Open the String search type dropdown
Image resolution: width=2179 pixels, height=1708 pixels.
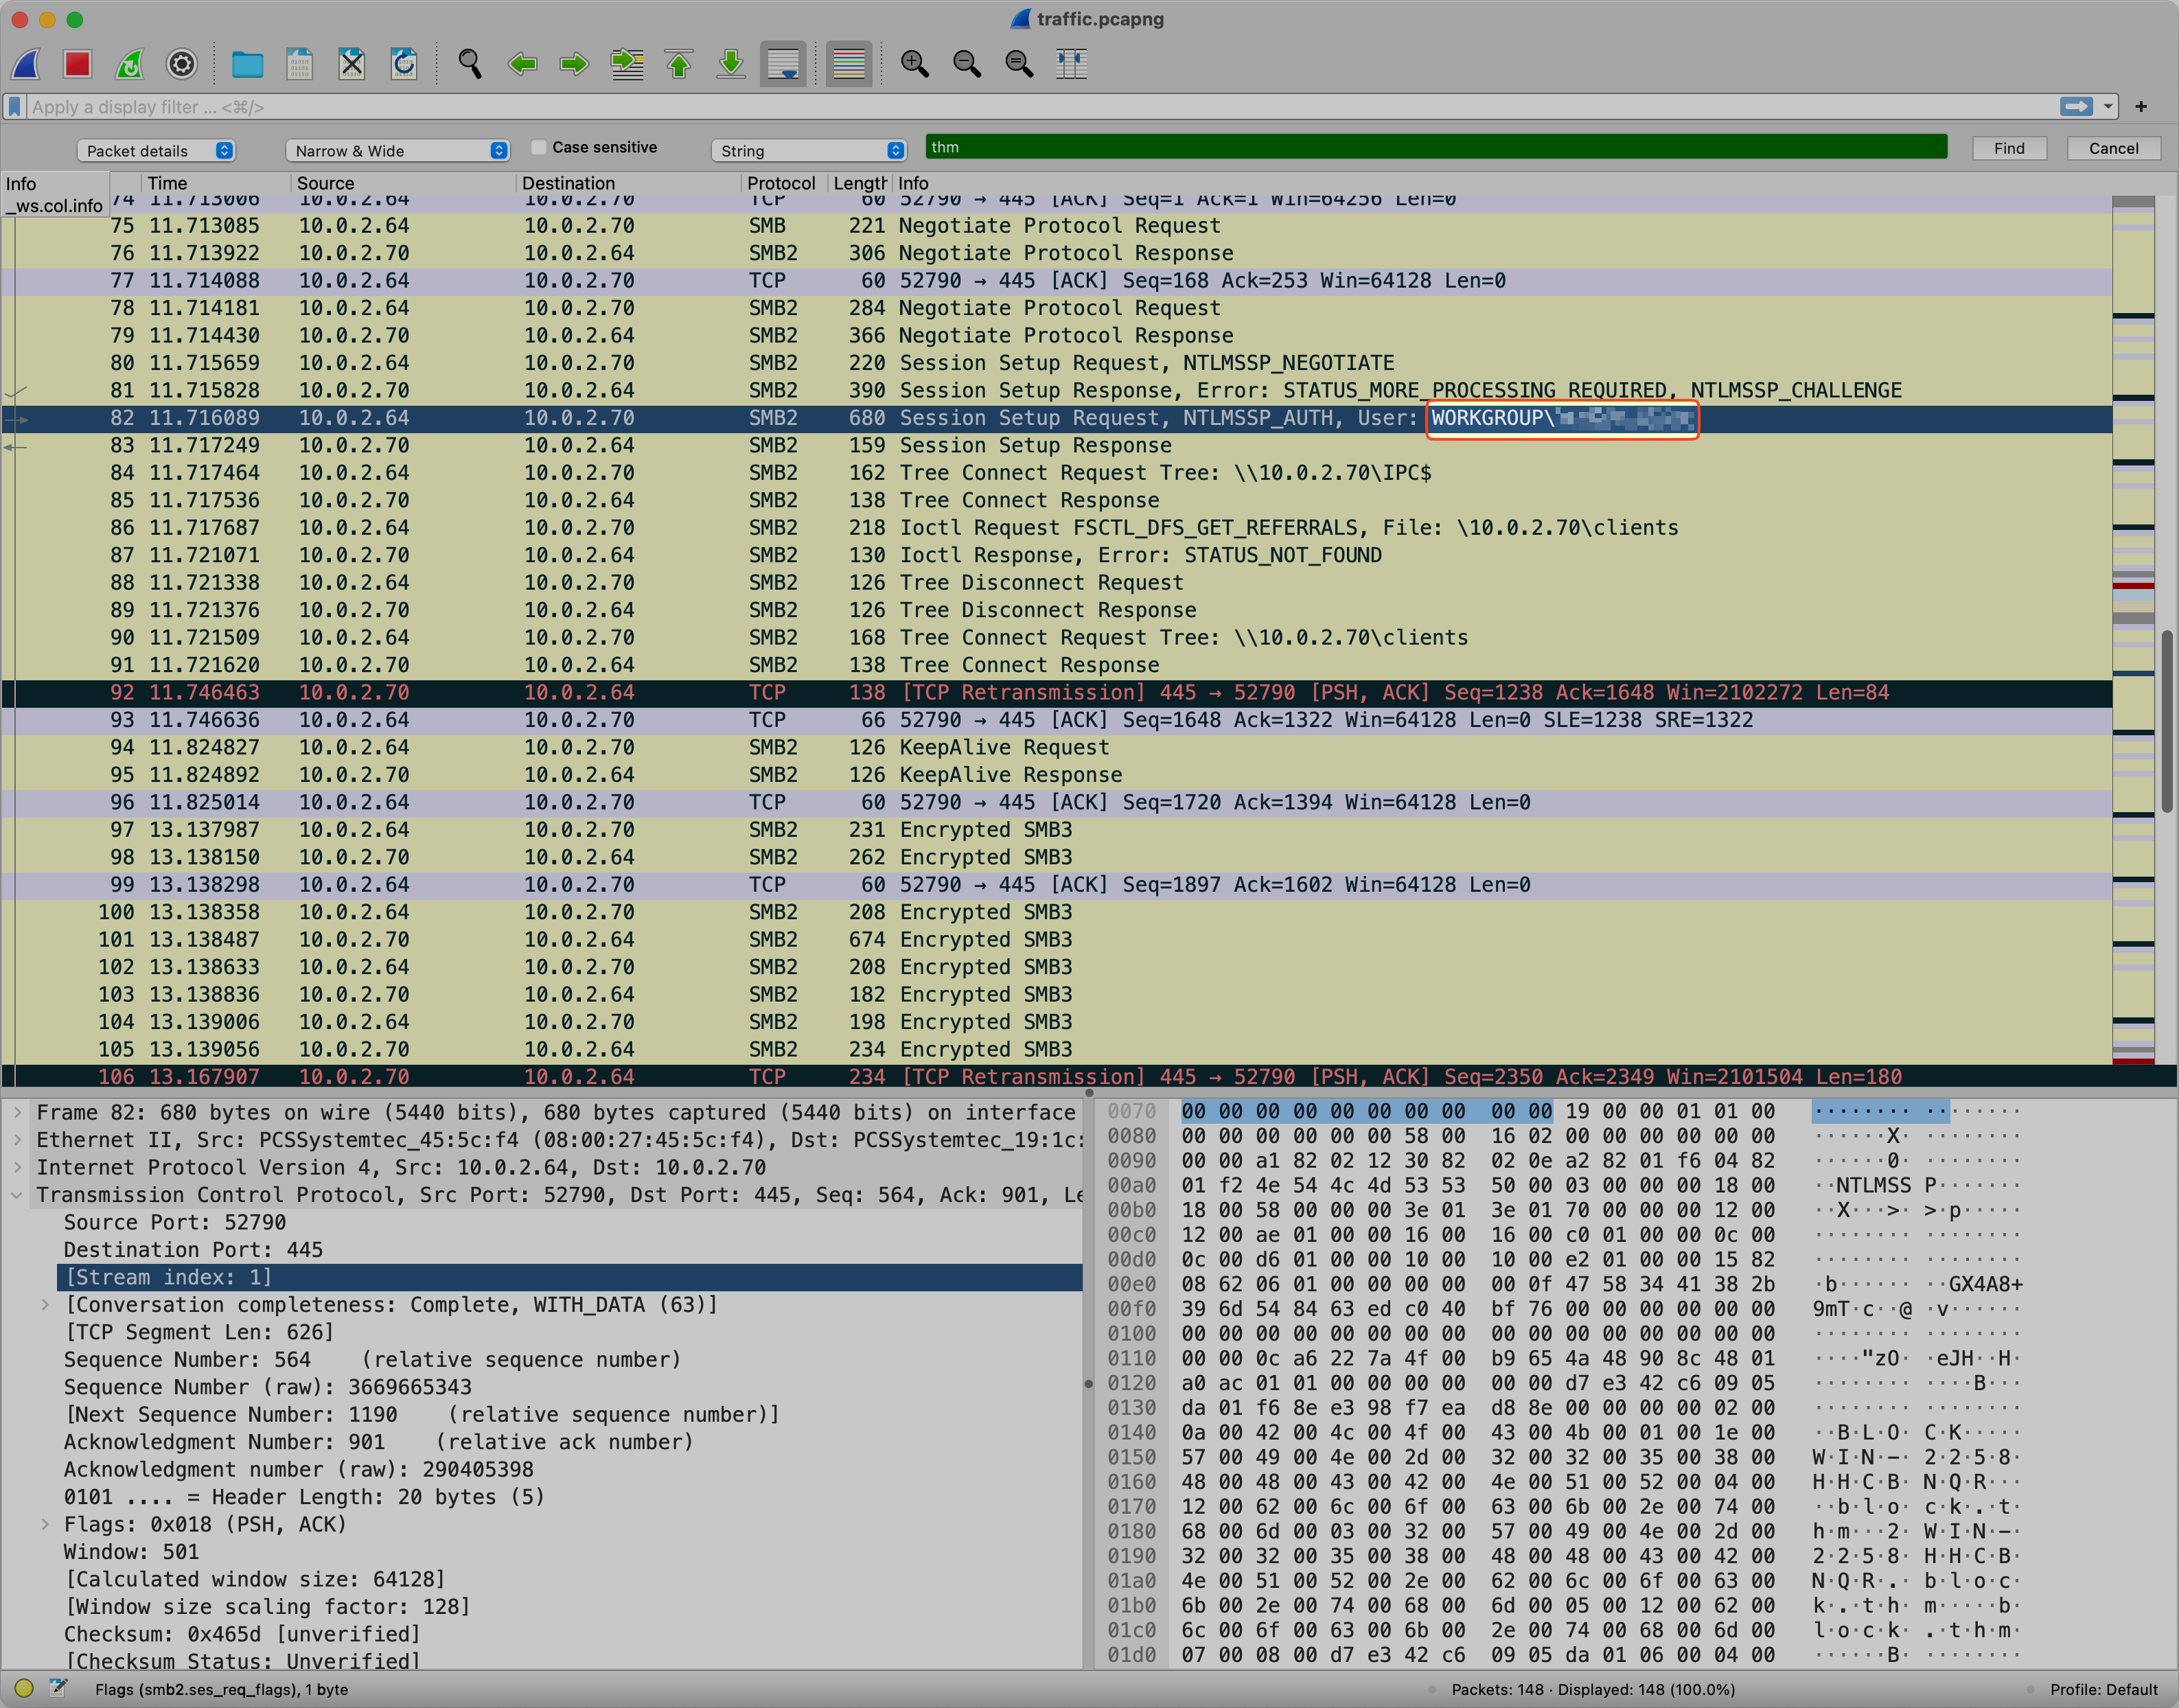coord(808,150)
